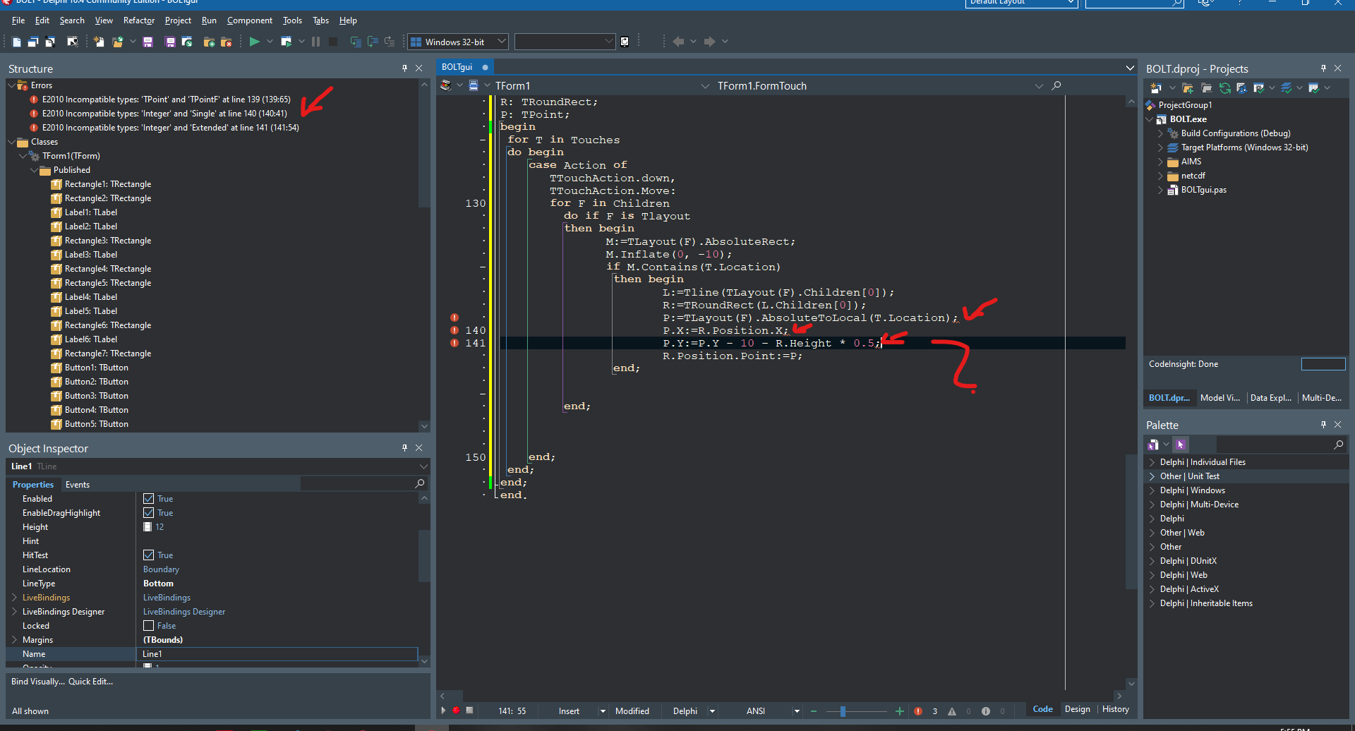Viewport: 1355px width, 731px height.
Task: Collapse the Errors node in Structure
Action: (11, 85)
